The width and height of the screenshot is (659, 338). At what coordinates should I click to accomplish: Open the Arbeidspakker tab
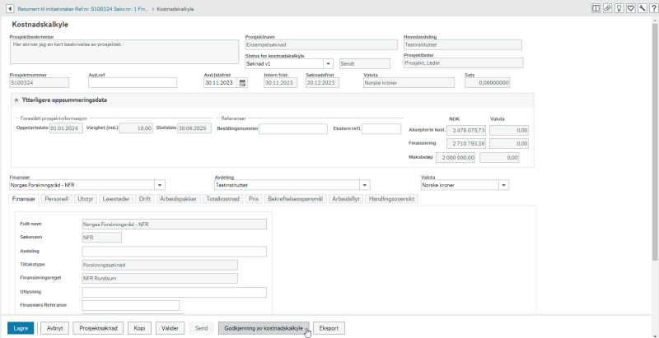[x=179, y=199]
